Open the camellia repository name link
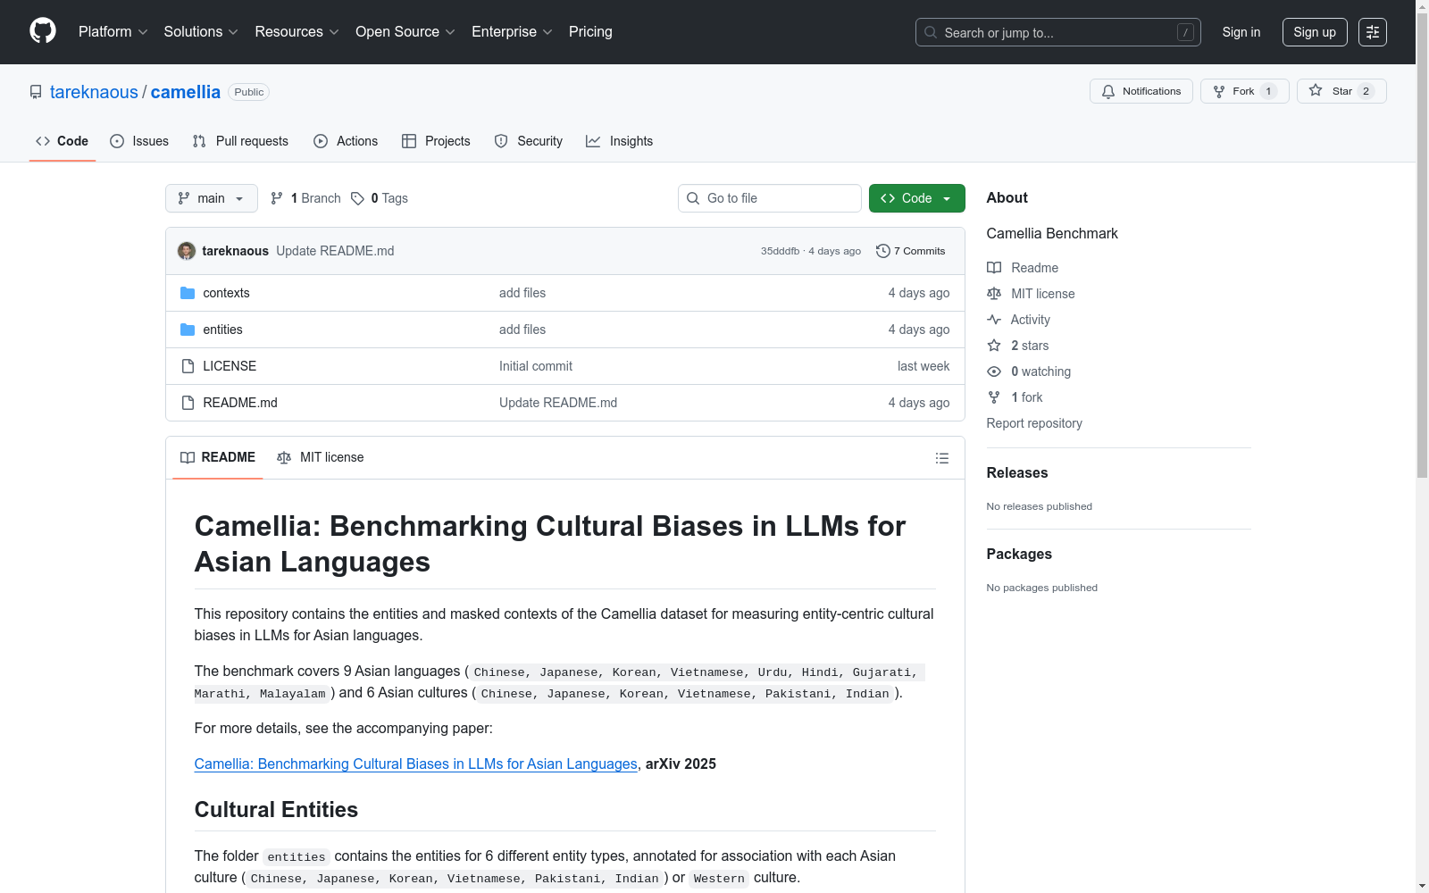1429x893 pixels. pyautogui.click(x=186, y=92)
